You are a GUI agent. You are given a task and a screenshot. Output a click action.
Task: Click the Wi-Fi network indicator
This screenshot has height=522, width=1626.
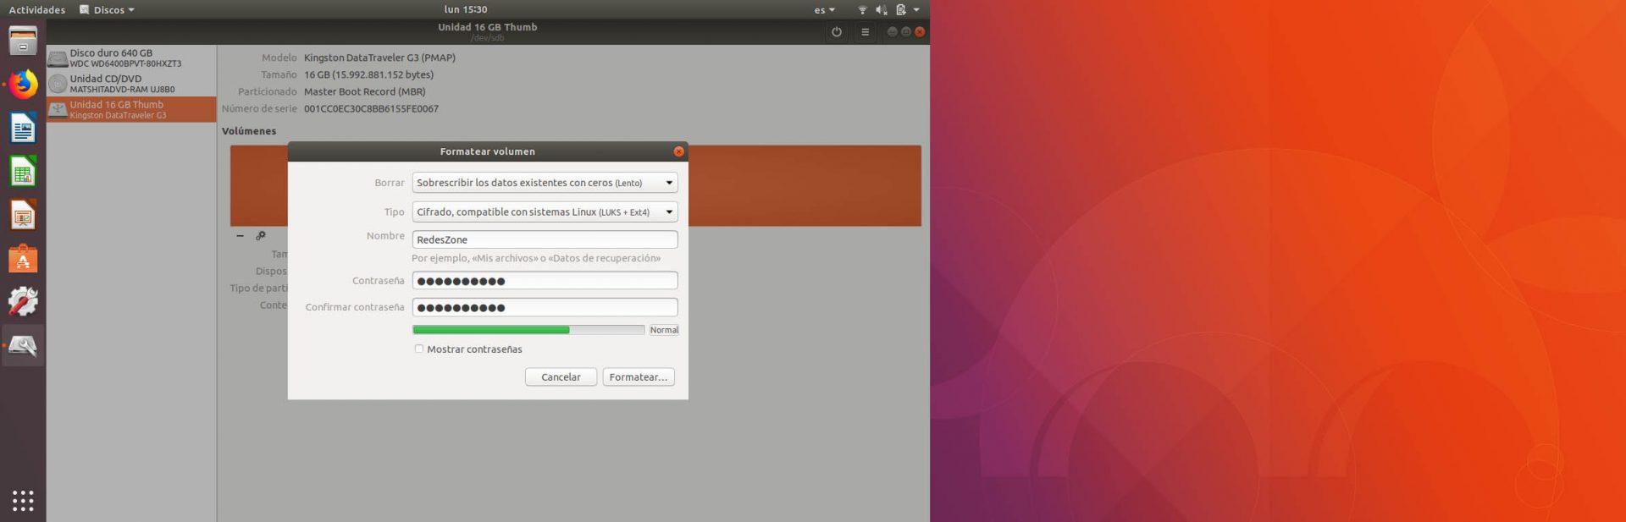(x=862, y=10)
